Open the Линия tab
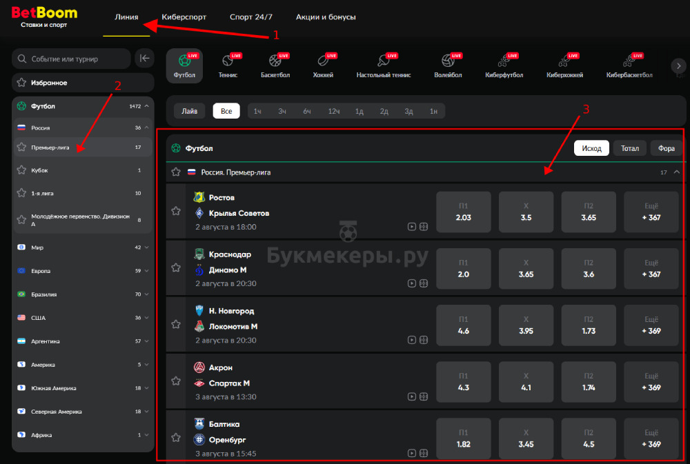This screenshot has height=464, width=690. click(126, 17)
